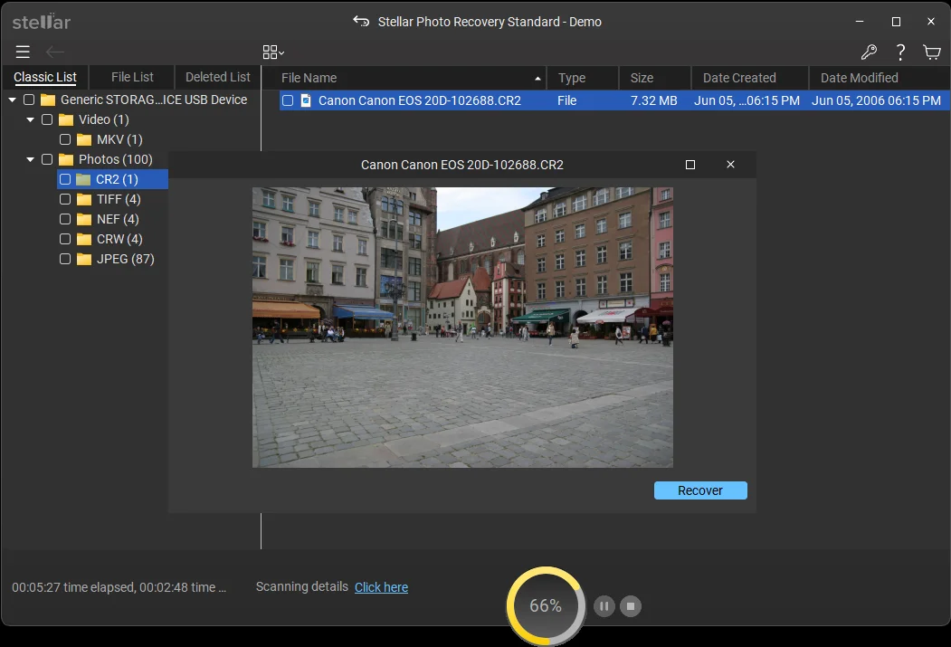Check the NEF folder checkbox
The height and width of the screenshot is (647, 951).
click(65, 219)
